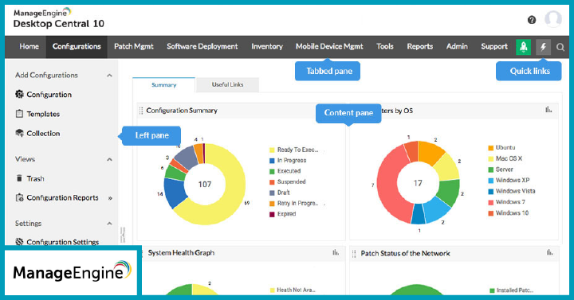Expand Configuration Reports submenu arrow
Screen dimensions: 574x300
pos(110,198)
